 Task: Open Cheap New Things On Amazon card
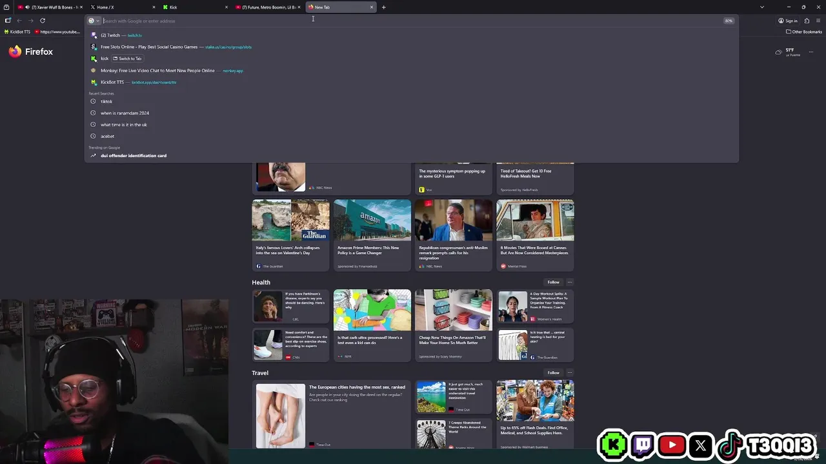(x=453, y=325)
